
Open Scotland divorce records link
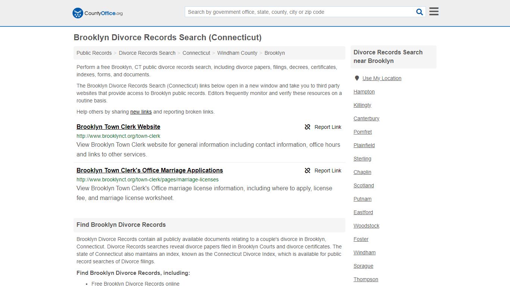coord(364,185)
